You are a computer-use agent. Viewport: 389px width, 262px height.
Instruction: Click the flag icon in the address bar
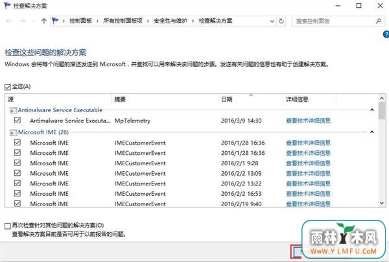click(x=55, y=21)
